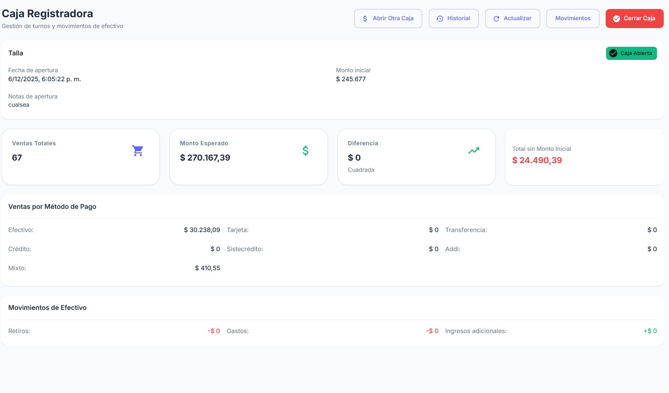The image size is (669, 393).
Task: Click Abrir Otra Caja label
Action: 393,18
